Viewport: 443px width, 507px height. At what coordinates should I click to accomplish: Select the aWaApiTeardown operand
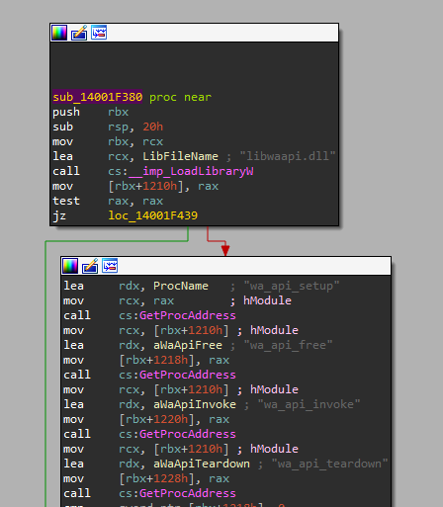202,464
